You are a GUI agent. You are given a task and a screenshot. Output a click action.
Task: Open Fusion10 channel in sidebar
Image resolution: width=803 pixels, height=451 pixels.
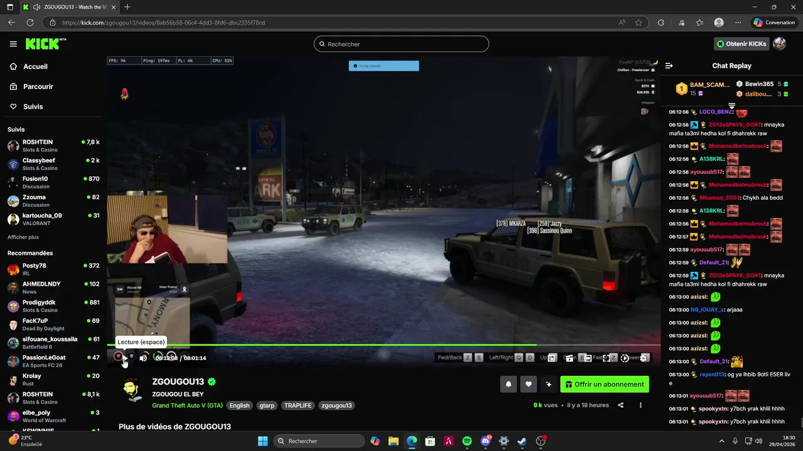(53, 182)
